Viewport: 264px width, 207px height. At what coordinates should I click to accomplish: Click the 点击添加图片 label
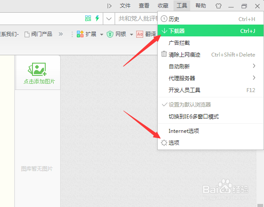(x=39, y=82)
